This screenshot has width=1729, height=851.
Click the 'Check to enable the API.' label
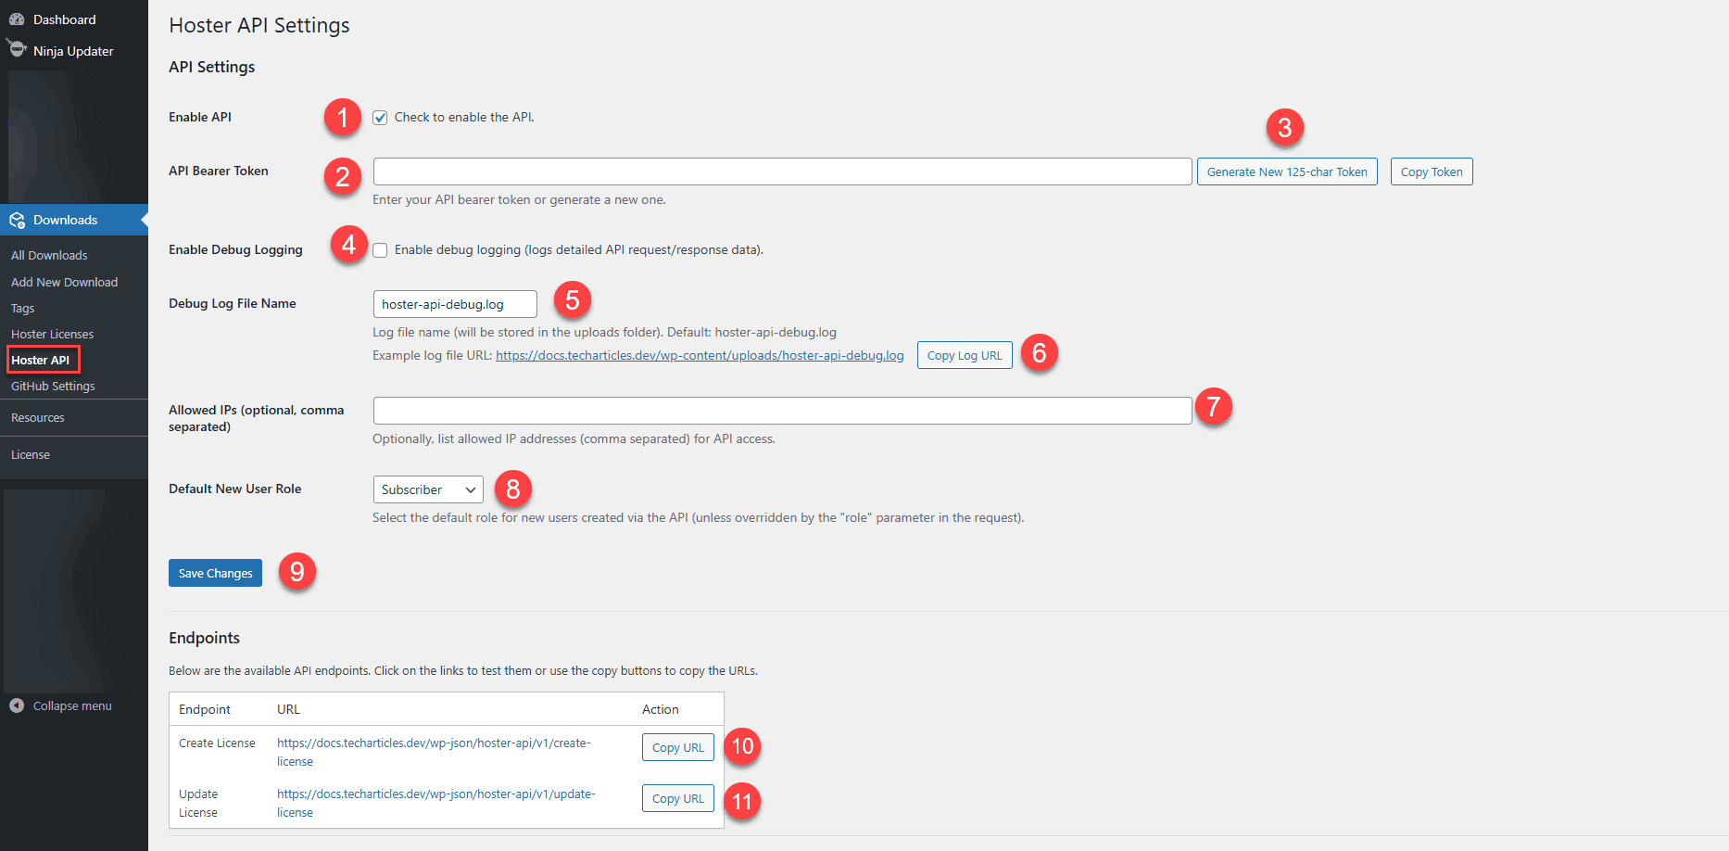coord(464,117)
